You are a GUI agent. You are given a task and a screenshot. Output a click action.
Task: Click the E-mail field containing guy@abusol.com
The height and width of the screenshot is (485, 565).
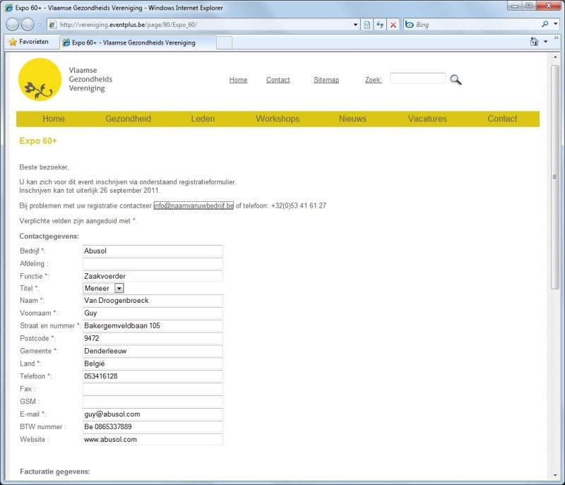click(x=153, y=414)
